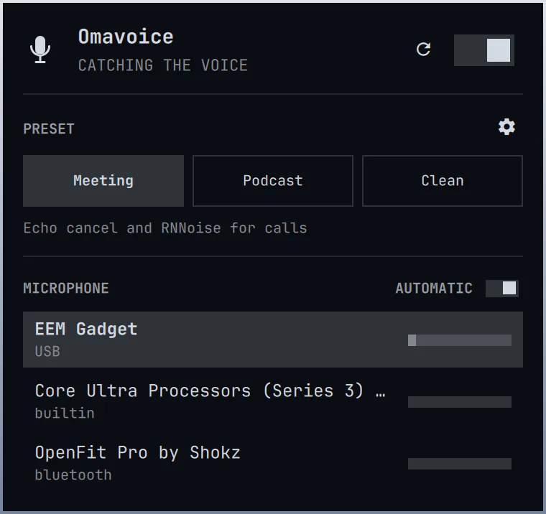
Task: Click the preset description about echo cancel
Action: [165, 228]
